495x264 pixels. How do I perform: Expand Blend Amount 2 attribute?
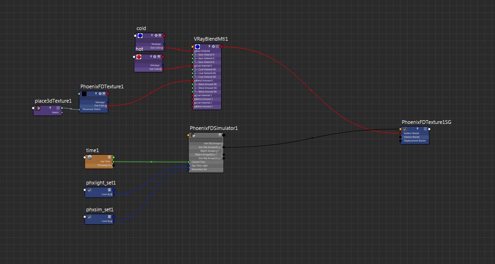195,107
